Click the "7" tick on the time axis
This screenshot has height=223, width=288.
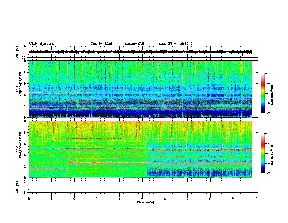point(188,199)
